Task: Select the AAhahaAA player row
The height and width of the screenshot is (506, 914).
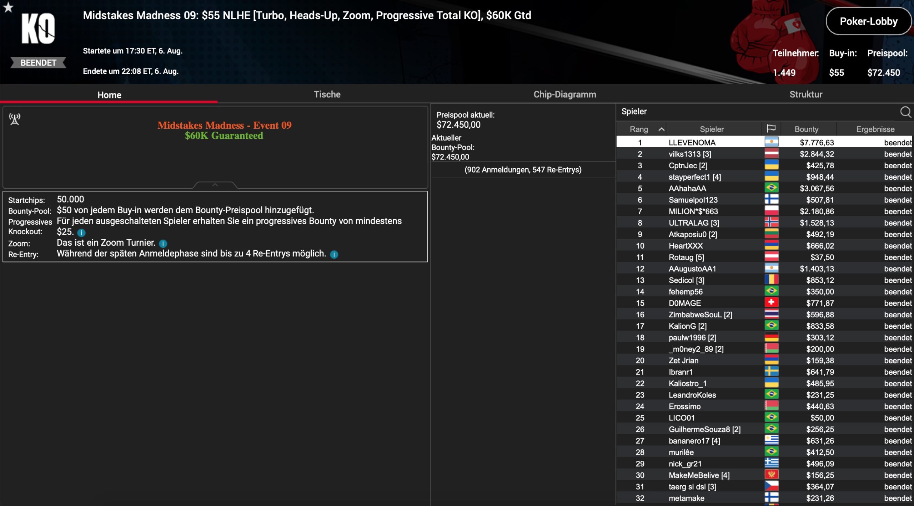Action: [687, 188]
